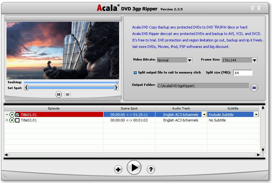Open subtitle dropdown for Title01.01
273x183 pixels.
point(256,115)
